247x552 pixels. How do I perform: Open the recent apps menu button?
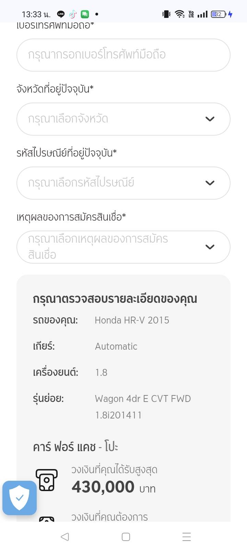[x=186, y=537]
